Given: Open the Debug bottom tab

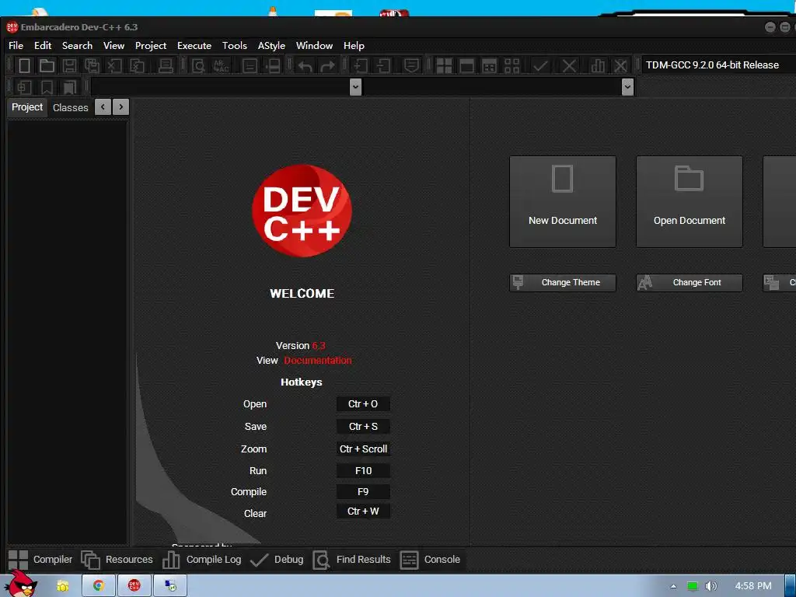Looking at the screenshot, I should [278, 560].
